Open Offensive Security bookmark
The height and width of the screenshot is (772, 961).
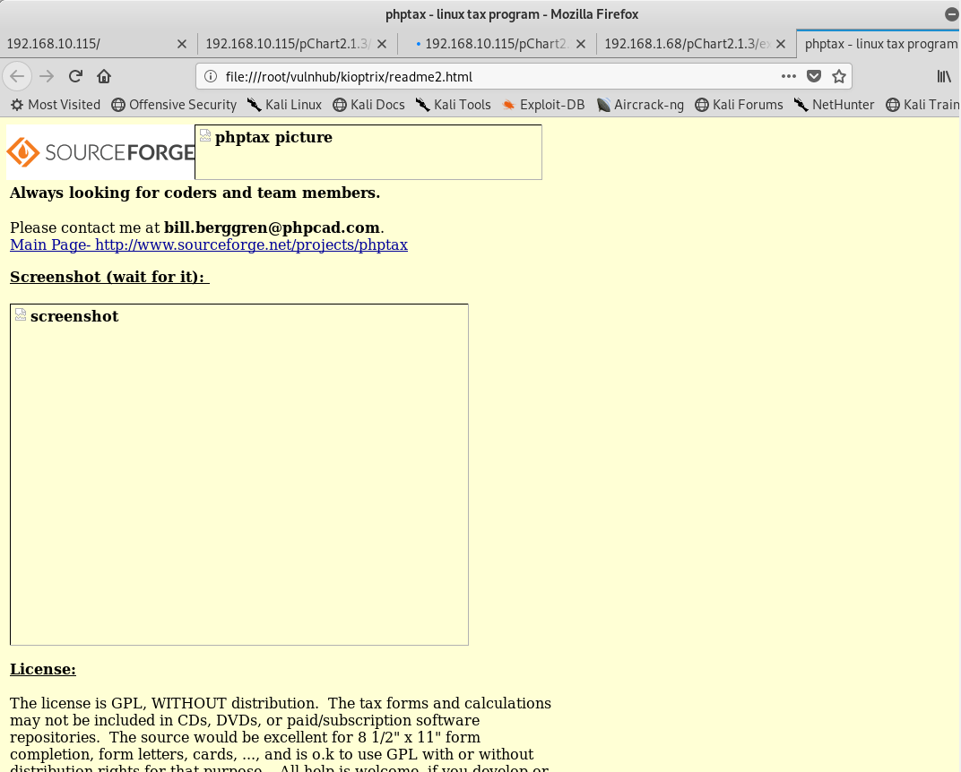pos(174,105)
